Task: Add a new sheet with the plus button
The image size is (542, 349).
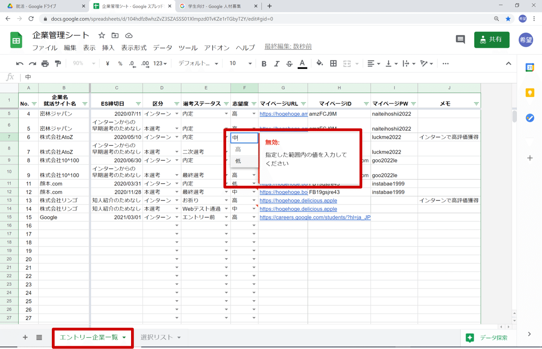Action: (x=25, y=337)
